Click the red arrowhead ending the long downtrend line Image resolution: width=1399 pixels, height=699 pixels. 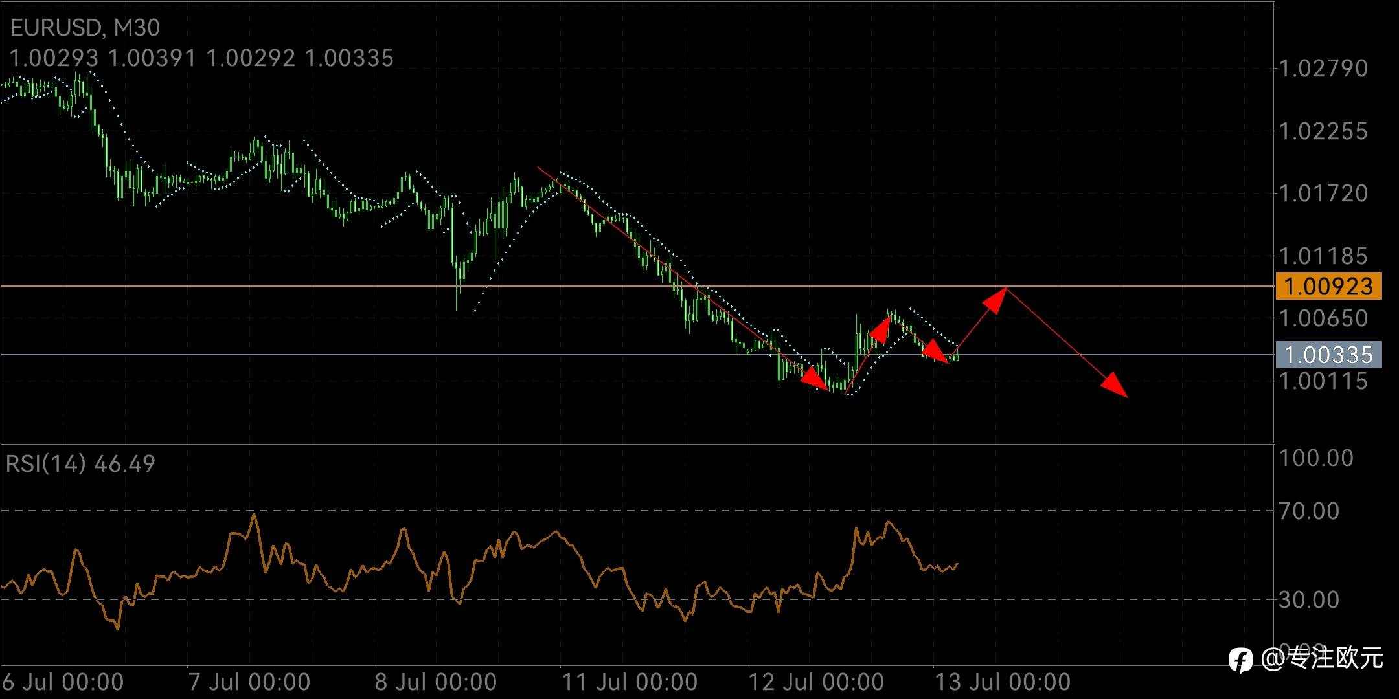[x=814, y=378]
